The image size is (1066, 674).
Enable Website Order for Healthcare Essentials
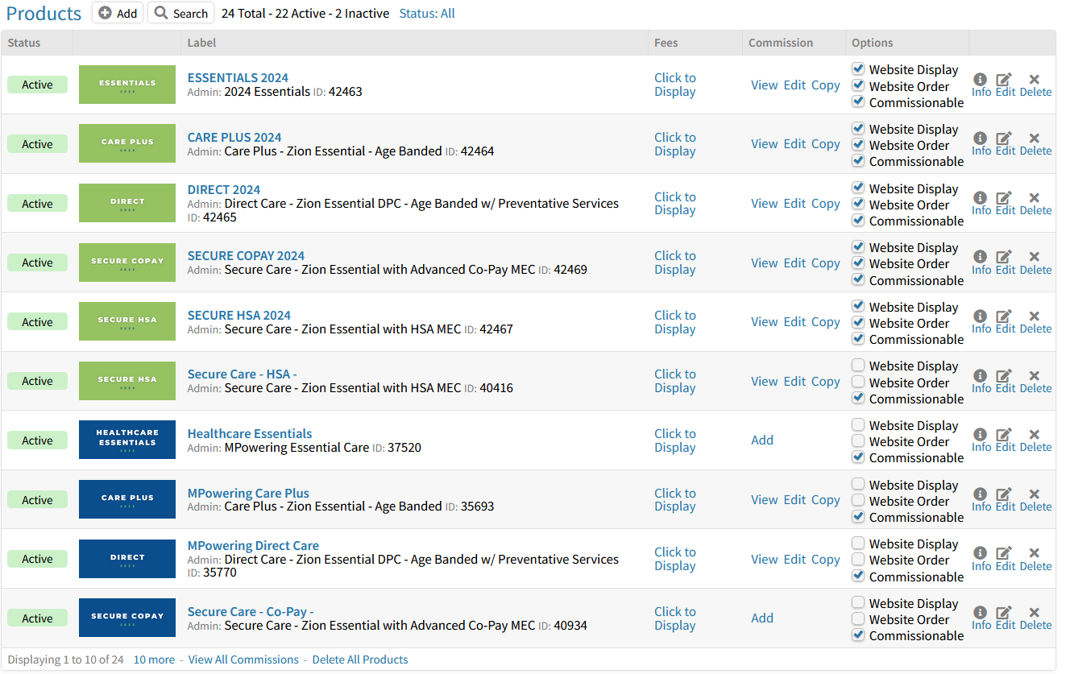pyautogui.click(x=858, y=441)
